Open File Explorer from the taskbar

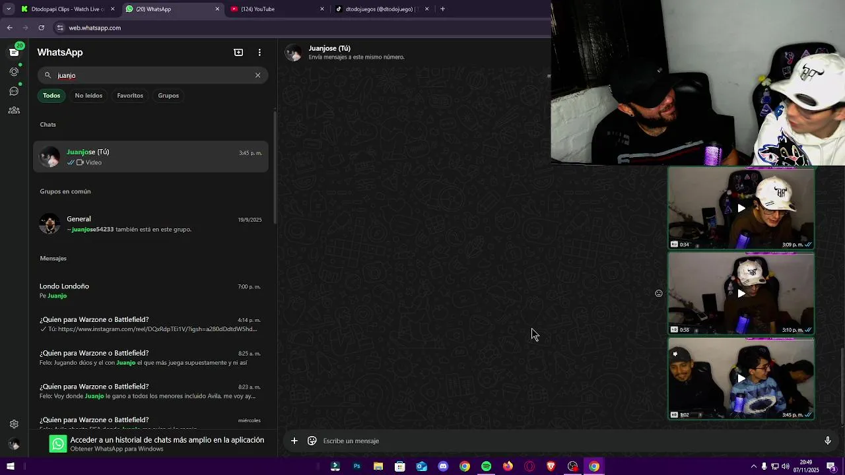(x=378, y=466)
